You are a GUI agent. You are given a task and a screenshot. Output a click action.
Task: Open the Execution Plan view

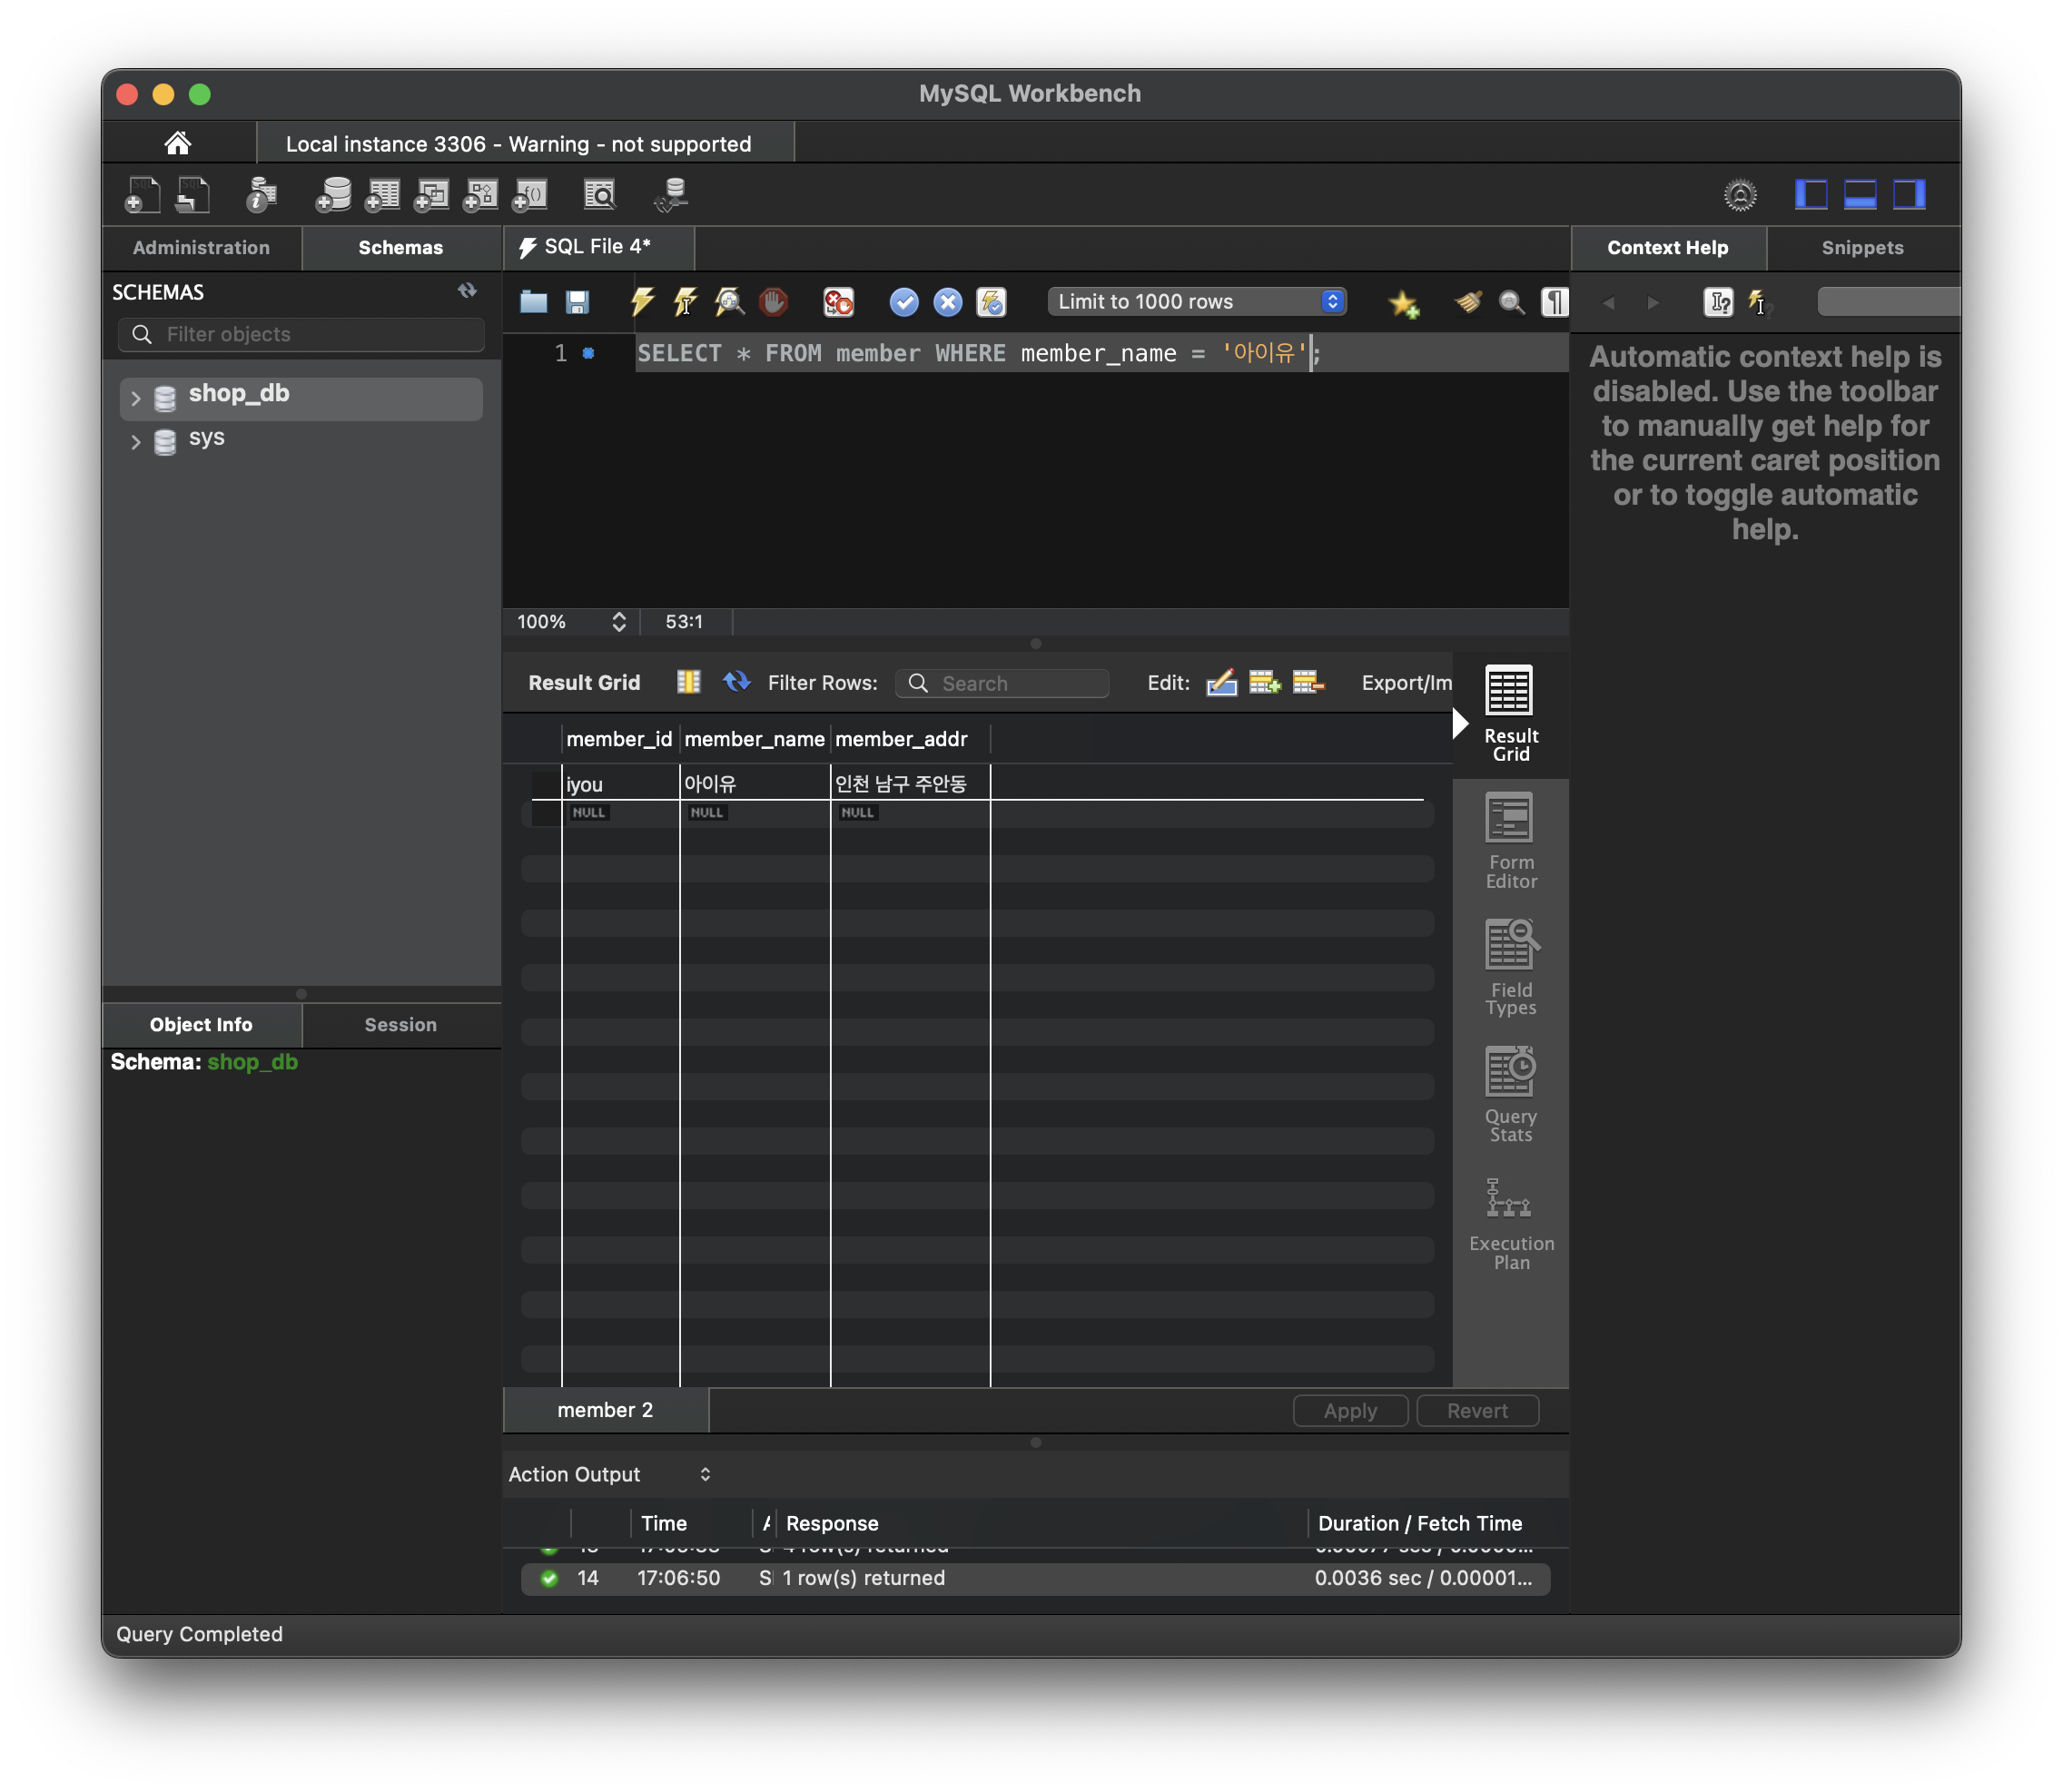(1511, 1223)
